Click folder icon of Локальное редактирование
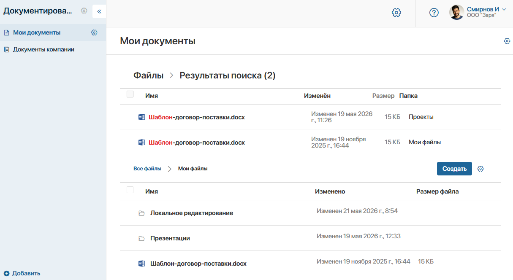This screenshot has height=280, width=513. [141, 213]
